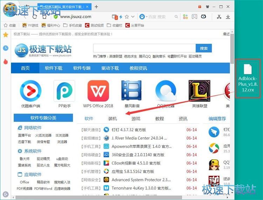Click the Baidu search box in toolbar

[x=157, y=17]
